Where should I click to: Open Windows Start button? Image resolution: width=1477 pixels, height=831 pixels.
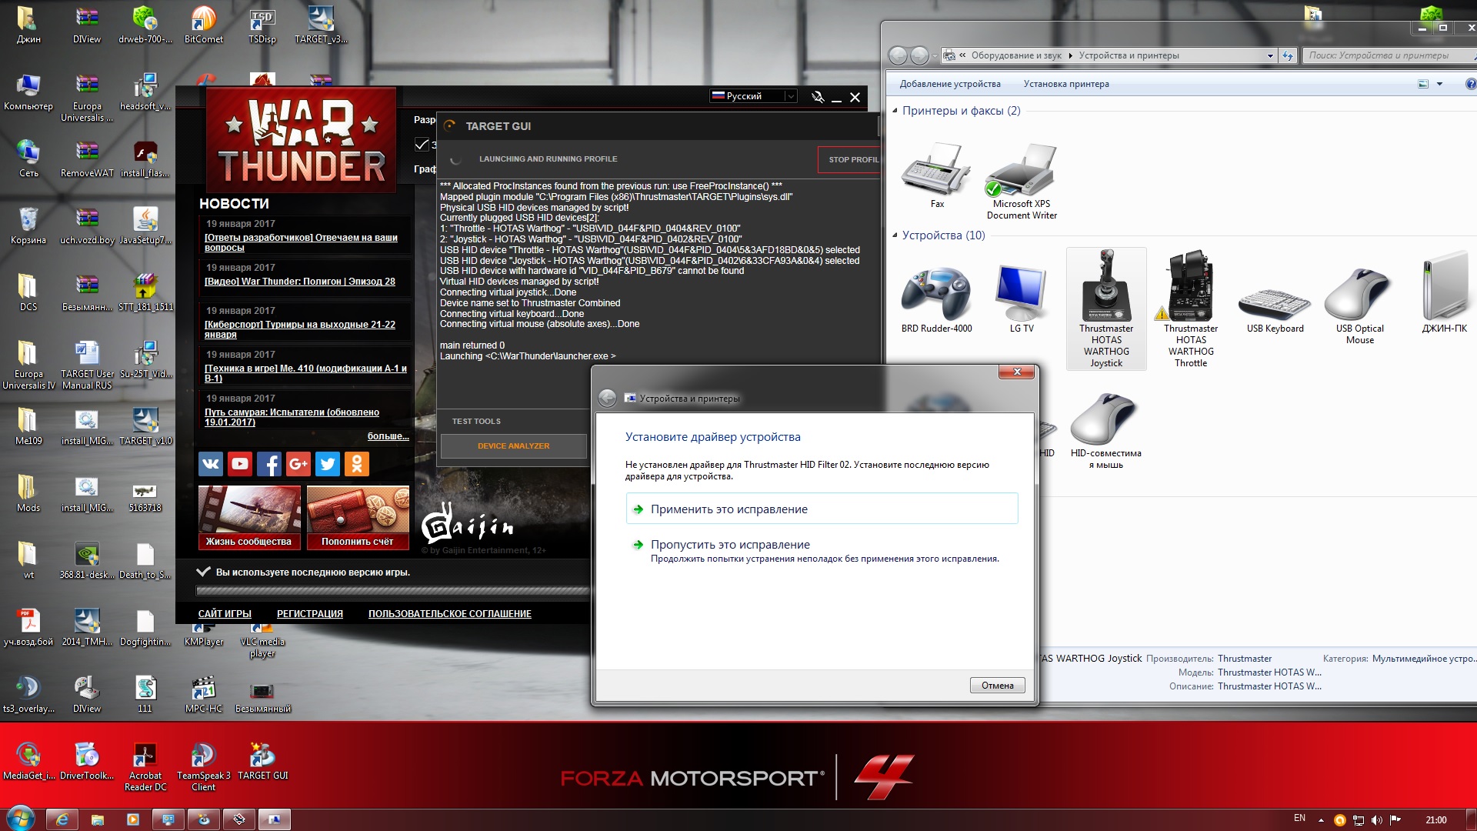click(21, 819)
